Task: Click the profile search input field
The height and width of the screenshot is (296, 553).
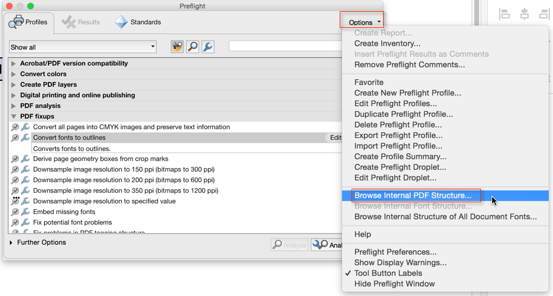Action: [x=285, y=46]
